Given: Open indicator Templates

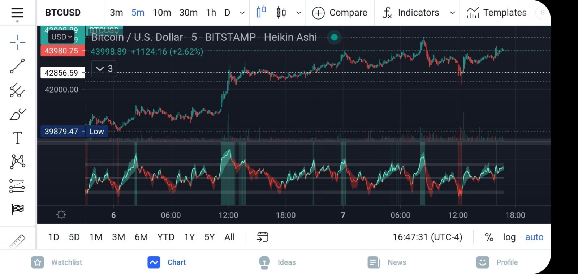Looking at the screenshot, I should tap(496, 13).
